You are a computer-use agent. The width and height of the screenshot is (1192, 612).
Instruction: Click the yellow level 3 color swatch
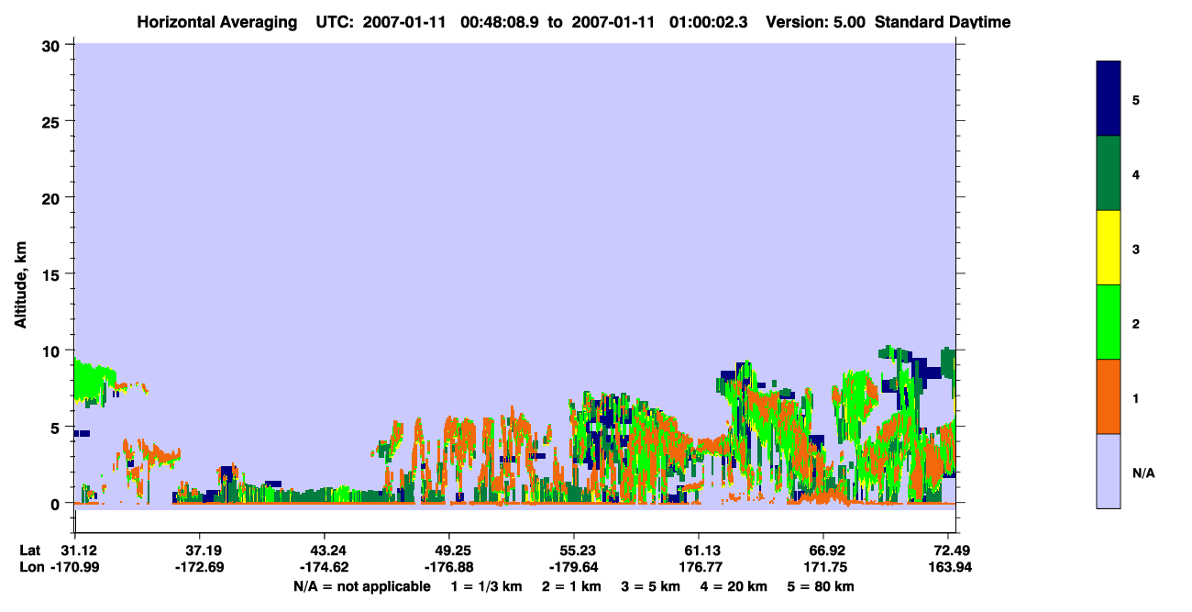(1109, 248)
